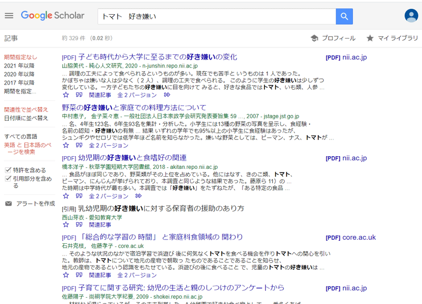Cite 幼児期の好き嫌い result via quote icon
Image resolution: width=422 pixels, height=304 pixels.
(x=79, y=196)
